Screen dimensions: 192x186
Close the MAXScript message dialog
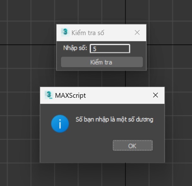tap(155, 95)
